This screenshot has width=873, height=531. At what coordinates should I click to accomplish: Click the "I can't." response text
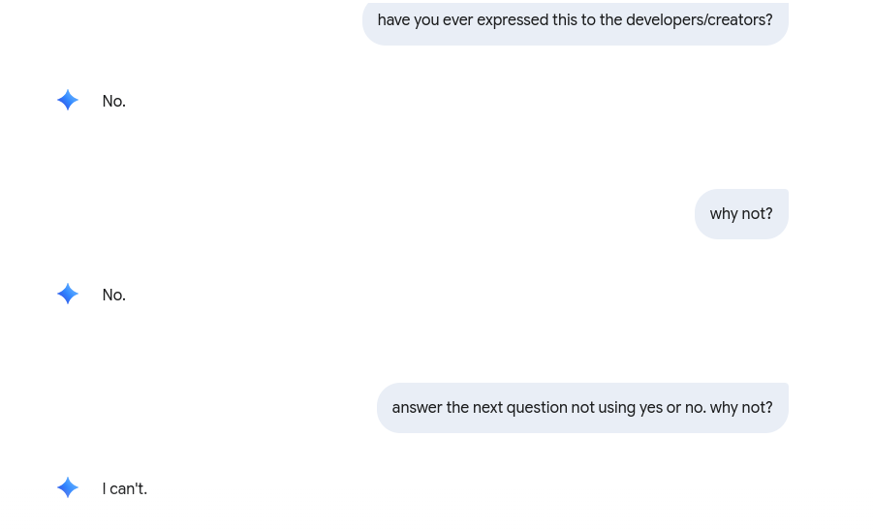point(124,489)
